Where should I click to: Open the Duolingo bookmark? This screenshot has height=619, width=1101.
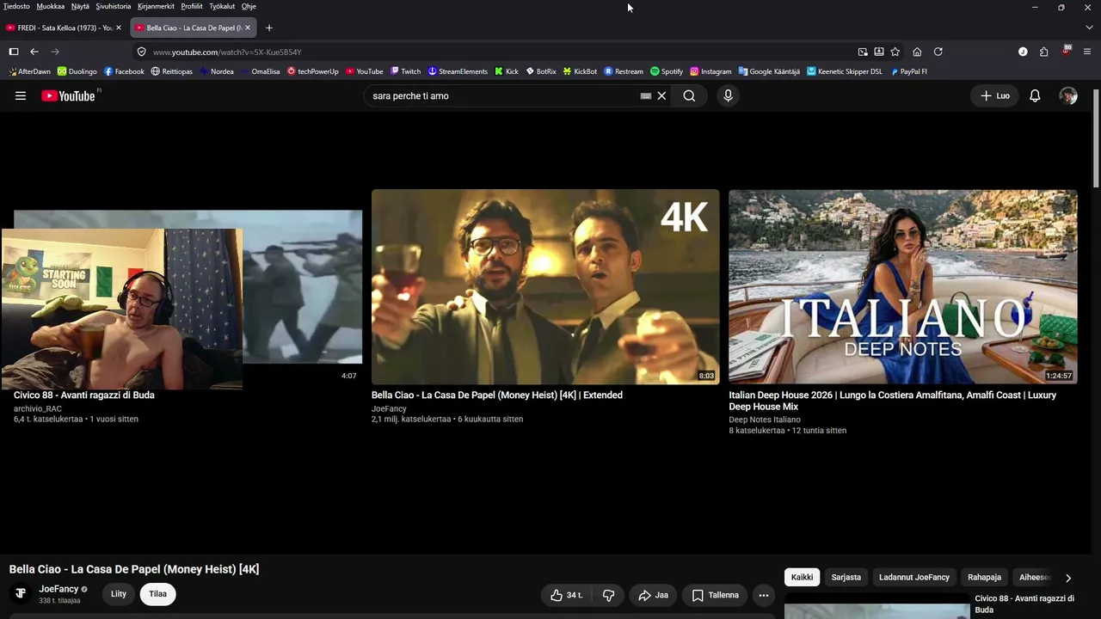tap(77, 71)
